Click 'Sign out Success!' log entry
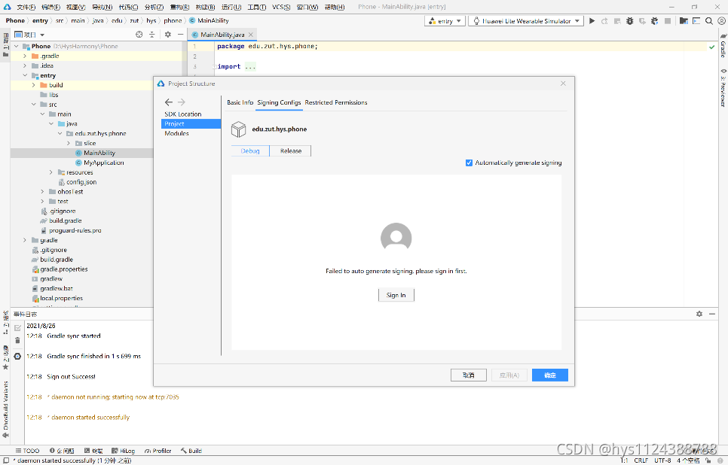The height and width of the screenshot is (465, 728). [71, 376]
